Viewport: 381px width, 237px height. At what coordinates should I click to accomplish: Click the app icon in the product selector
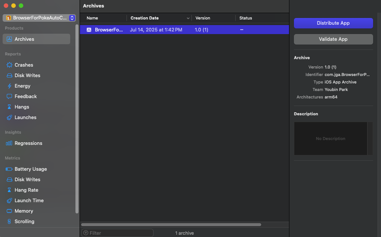(9, 18)
